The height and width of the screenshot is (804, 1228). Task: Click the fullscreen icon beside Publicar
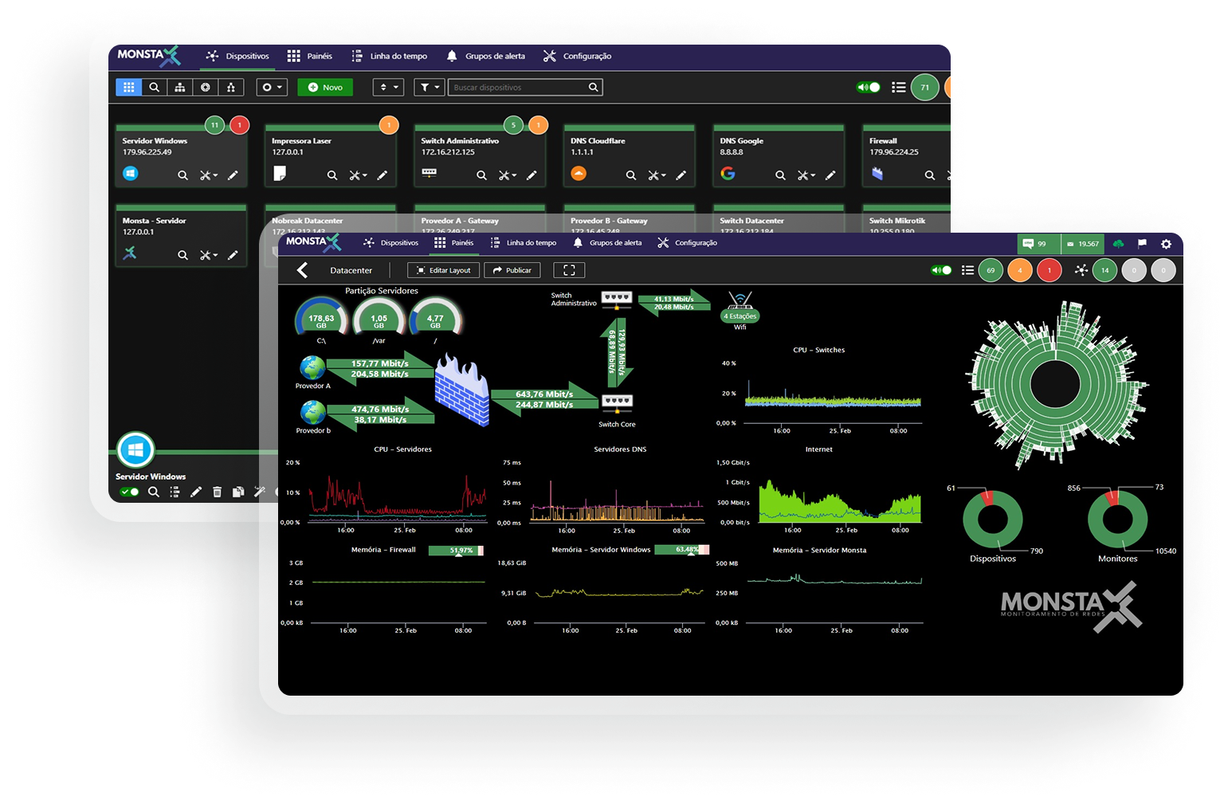point(569,270)
